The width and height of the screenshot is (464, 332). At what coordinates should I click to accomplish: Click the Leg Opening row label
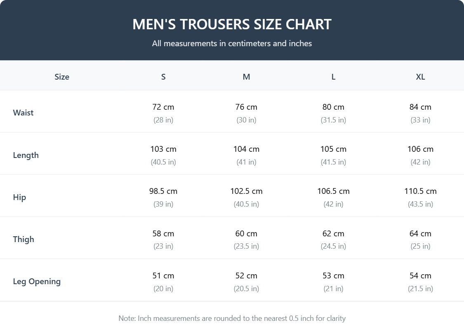tap(37, 281)
